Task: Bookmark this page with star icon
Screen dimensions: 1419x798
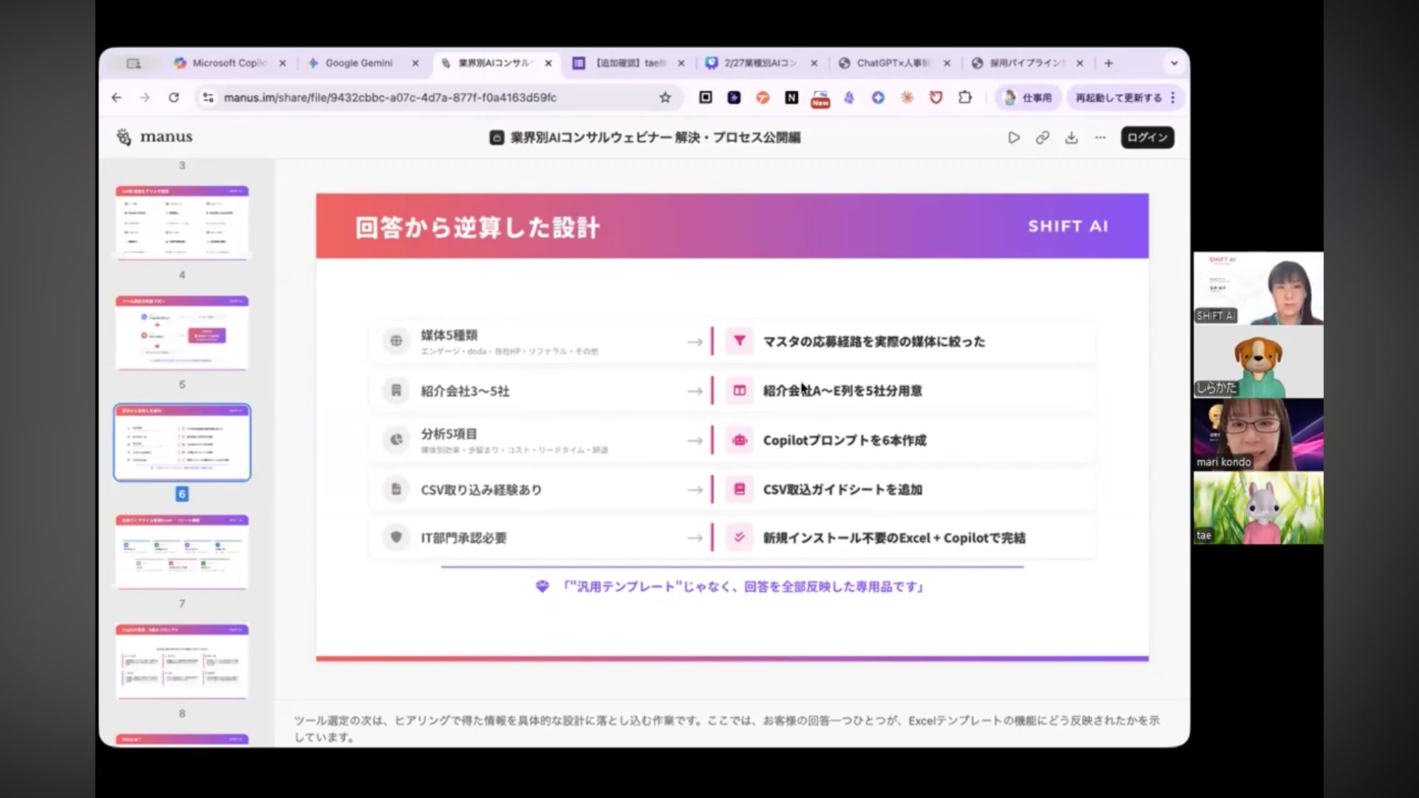Action: [664, 98]
